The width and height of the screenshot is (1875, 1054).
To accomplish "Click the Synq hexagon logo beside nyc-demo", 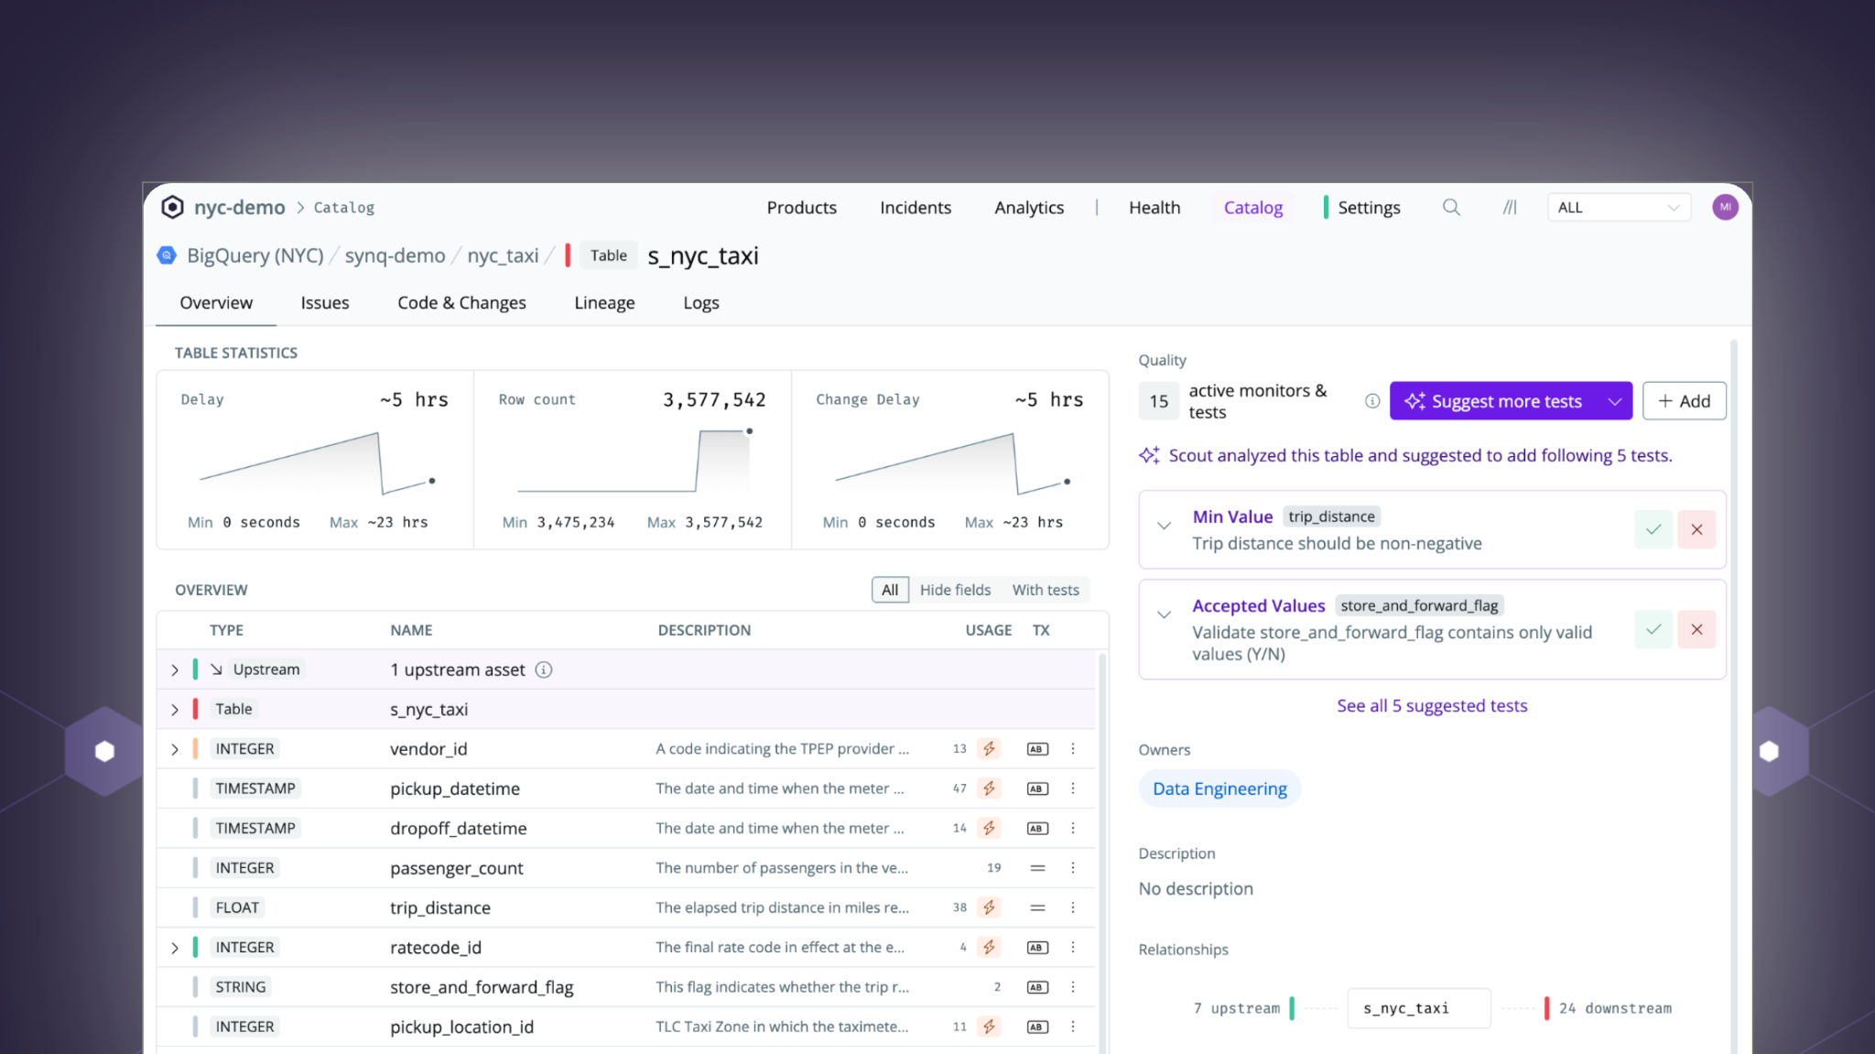I will (x=172, y=208).
